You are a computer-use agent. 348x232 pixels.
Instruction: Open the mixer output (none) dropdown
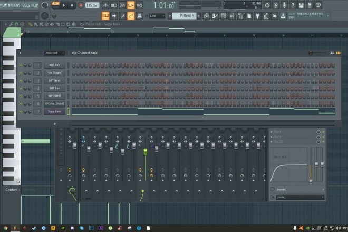pos(299,197)
